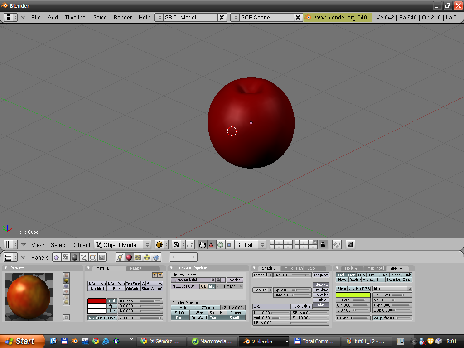Screen dimensions: 464x348
Task: Click the red Col color swatch
Action: [97, 301]
